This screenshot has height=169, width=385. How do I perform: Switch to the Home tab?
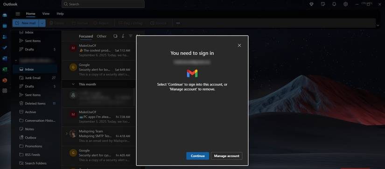pos(31,14)
